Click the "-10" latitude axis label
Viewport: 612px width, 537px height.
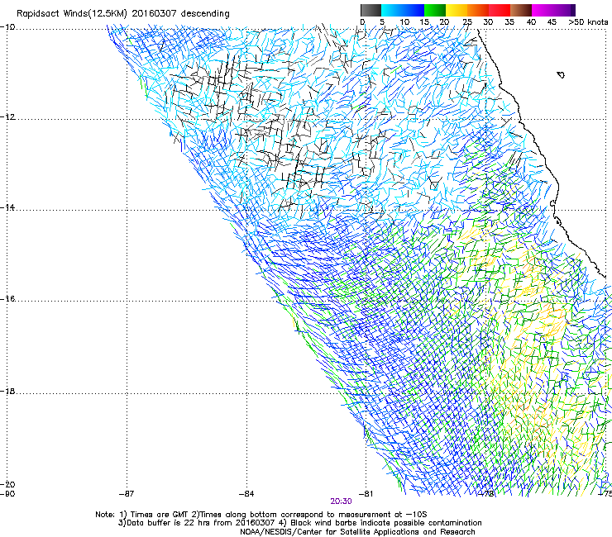pyautogui.click(x=7, y=27)
